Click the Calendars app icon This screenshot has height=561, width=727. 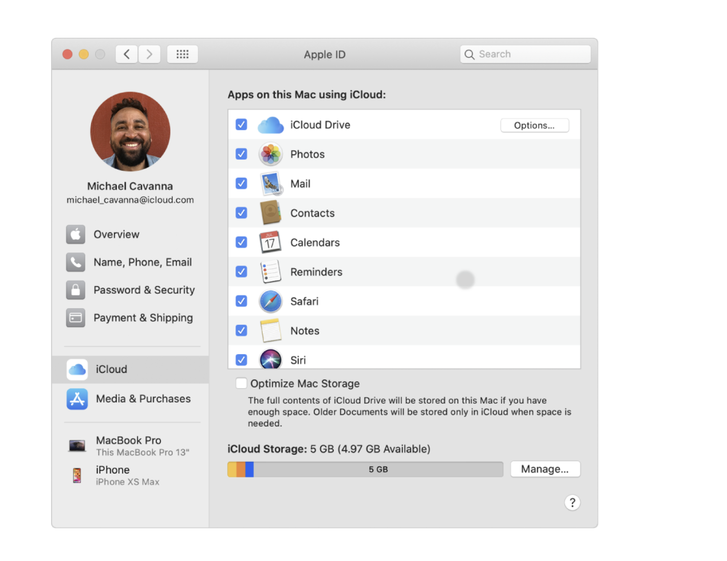(270, 243)
